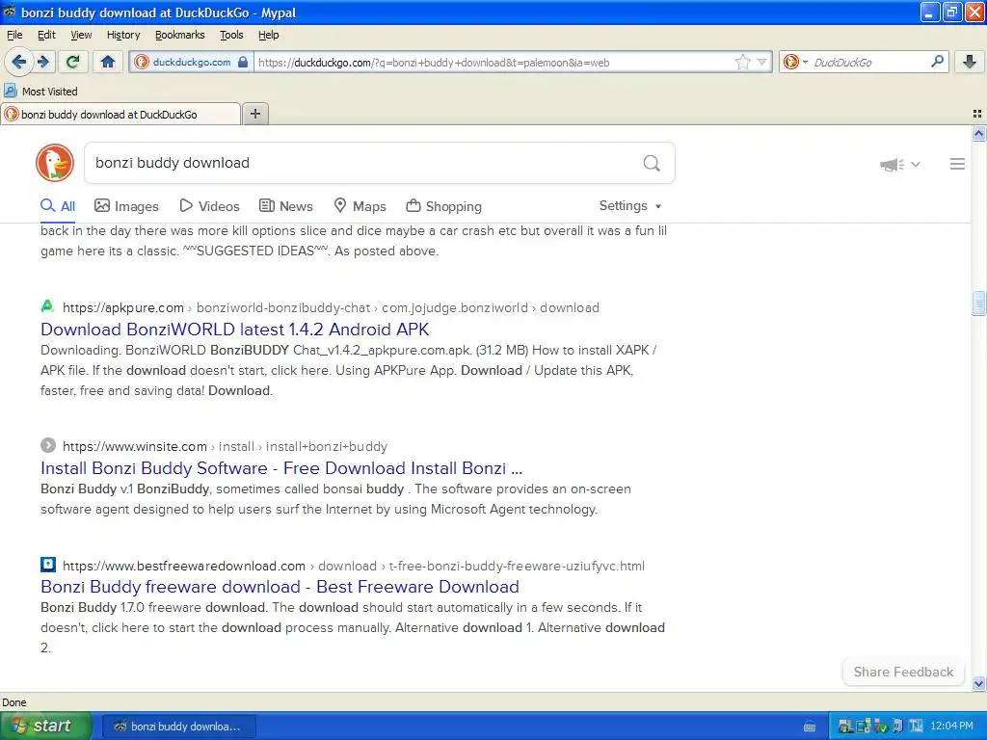Go back one page in browser

[x=18, y=62]
